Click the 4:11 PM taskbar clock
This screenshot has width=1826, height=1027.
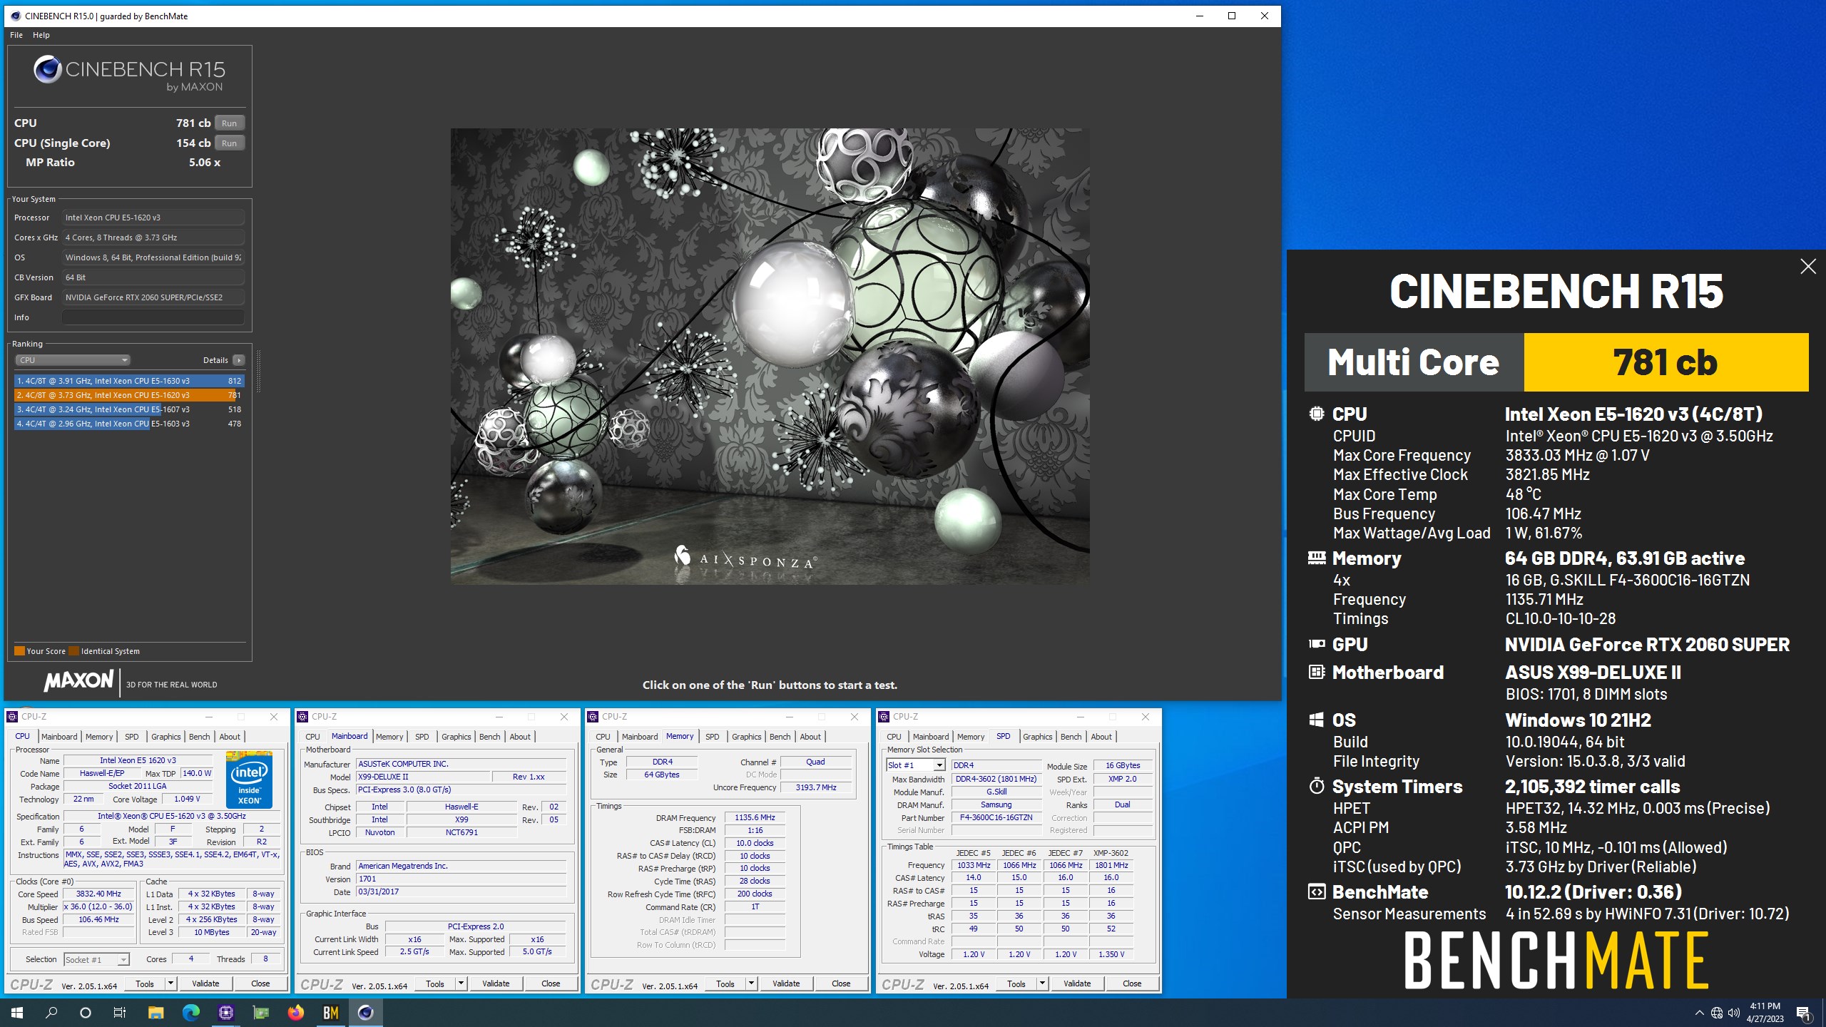point(1765,1013)
